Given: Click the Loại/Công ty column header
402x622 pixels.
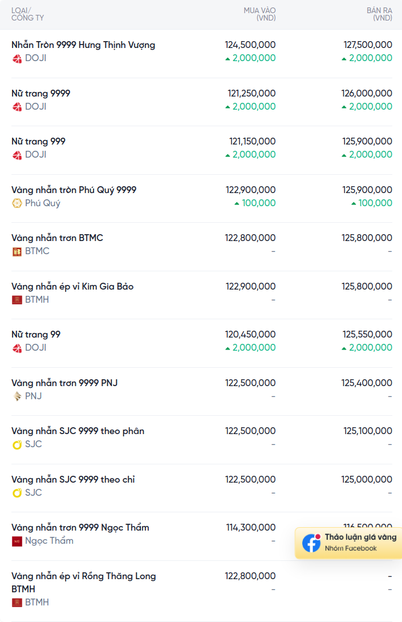Looking at the screenshot, I should point(27,14).
